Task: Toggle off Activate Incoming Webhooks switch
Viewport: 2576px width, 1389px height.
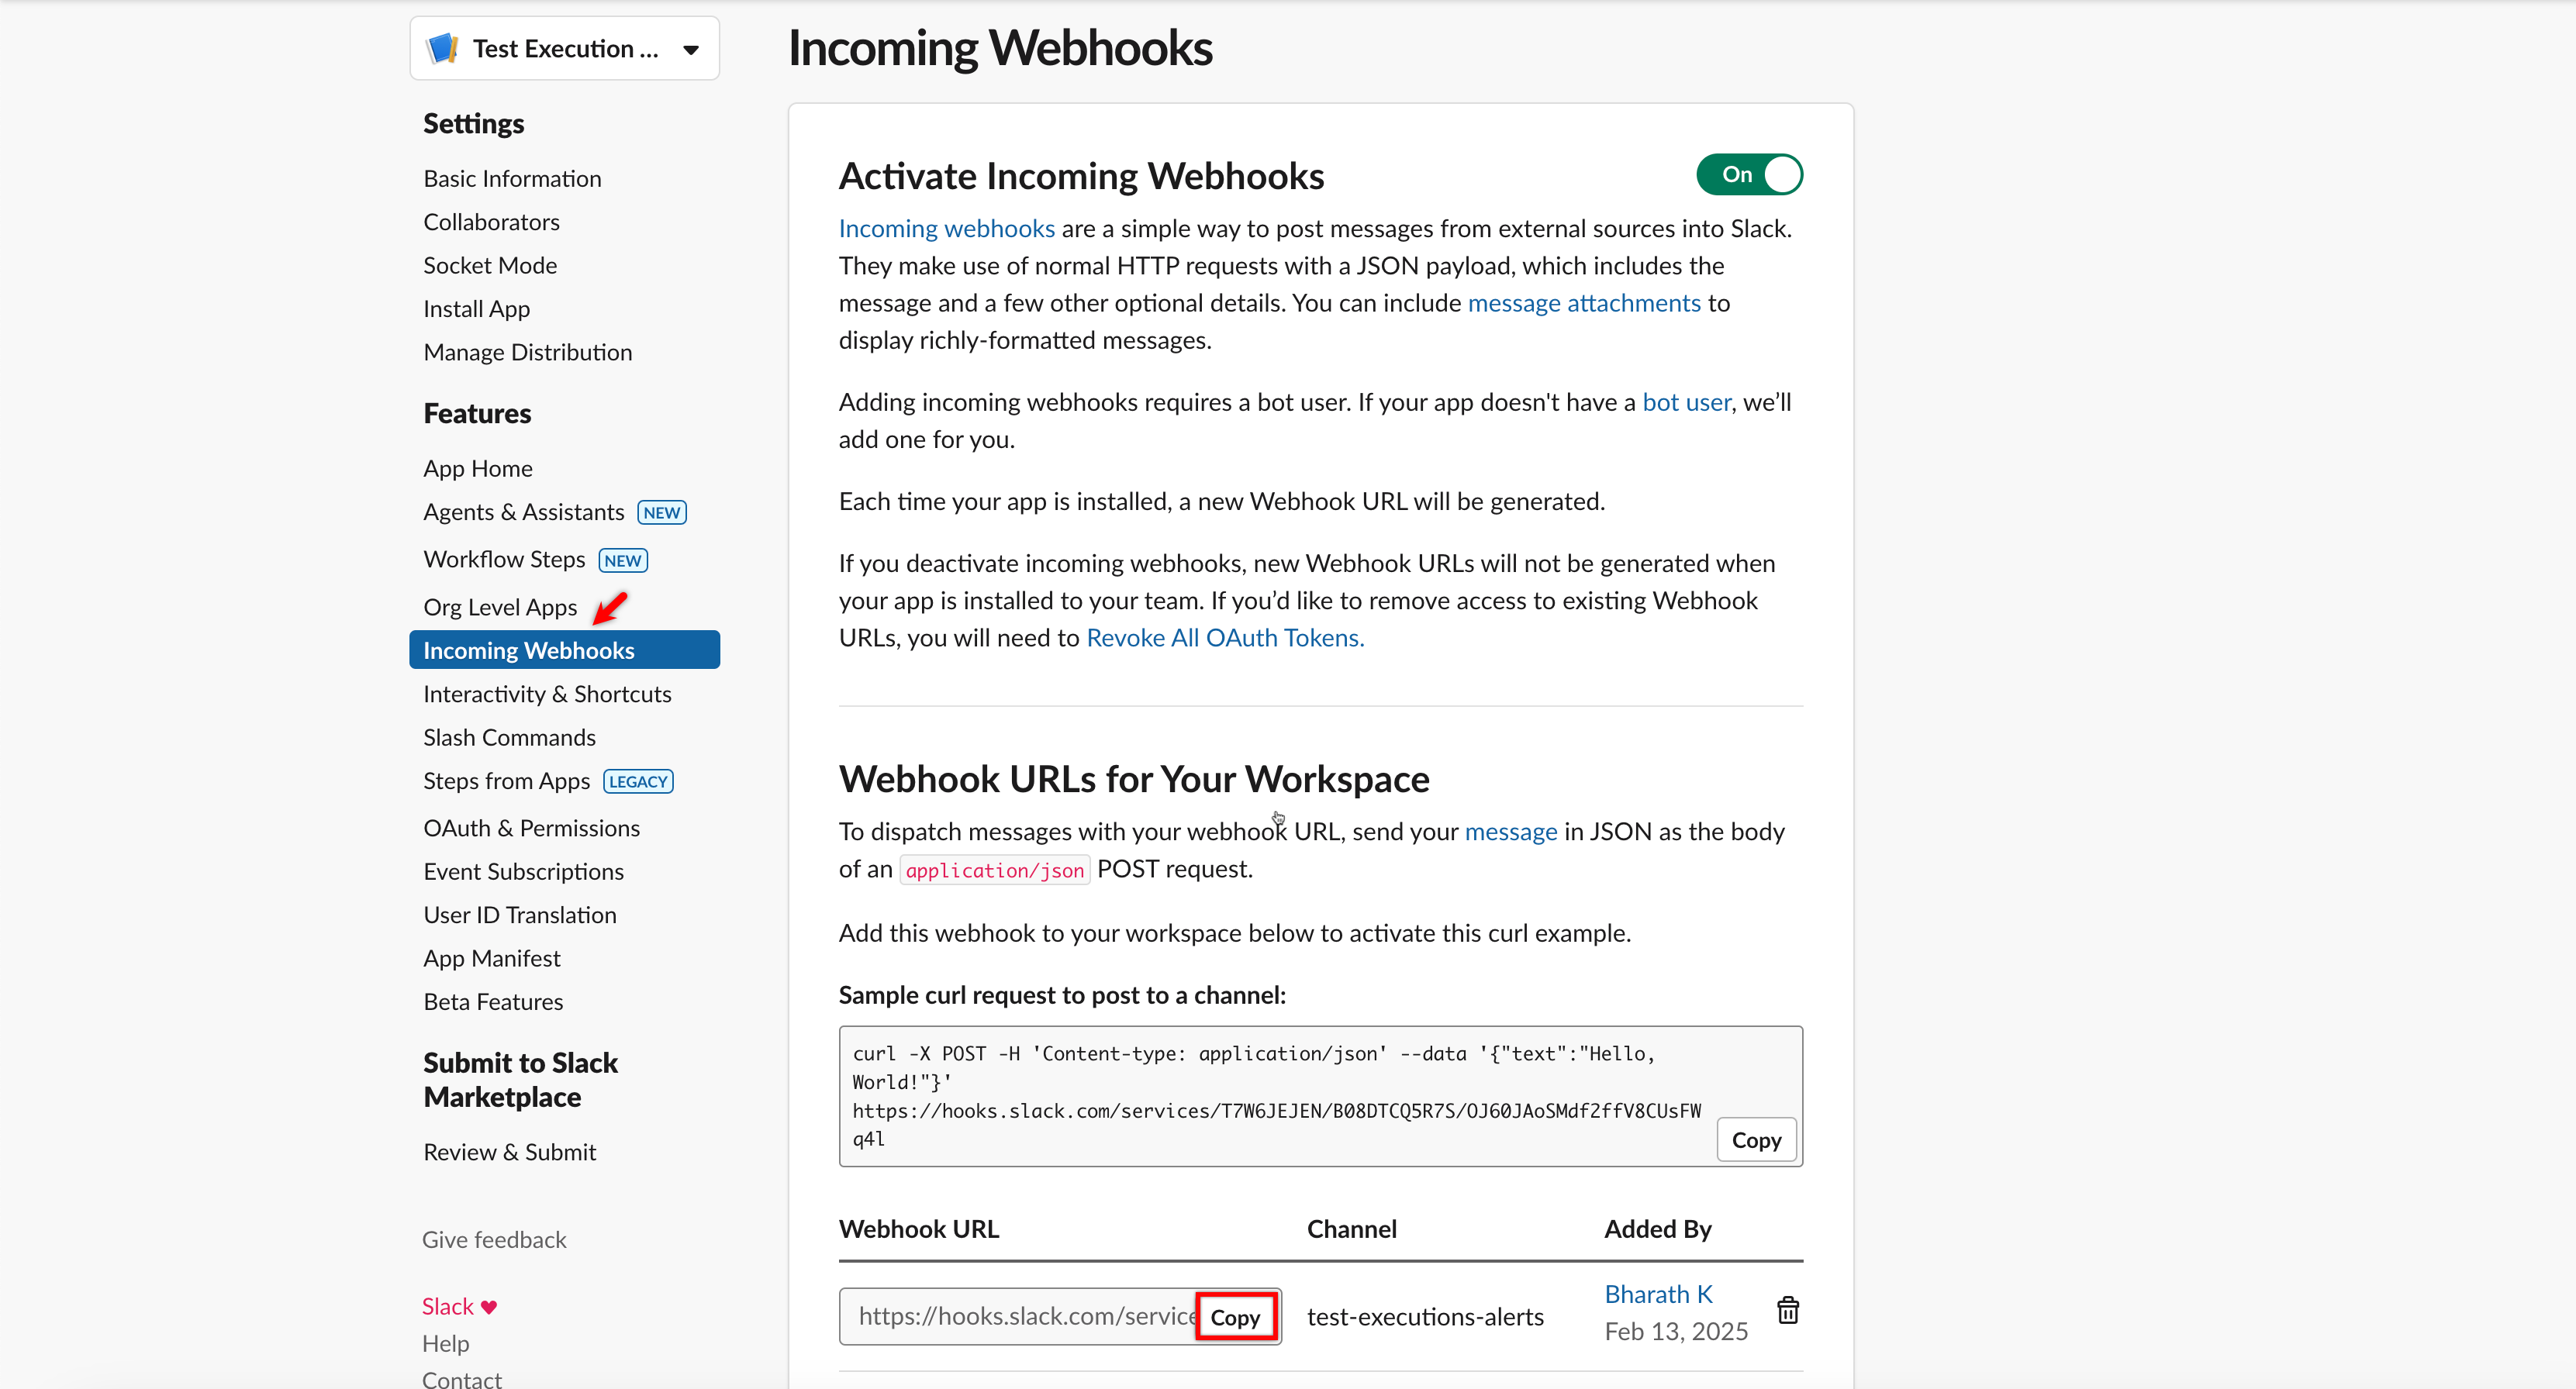Action: (x=1748, y=175)
